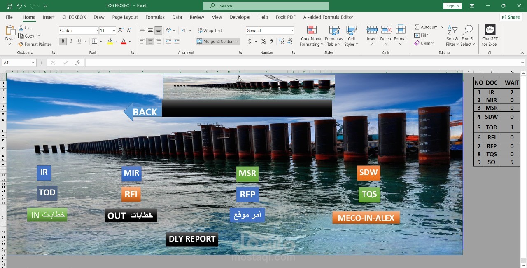Click the Increase Indent icon
The width and height of the screenshot is (527, 268).
pyautogui.click(x=177, y=41)
